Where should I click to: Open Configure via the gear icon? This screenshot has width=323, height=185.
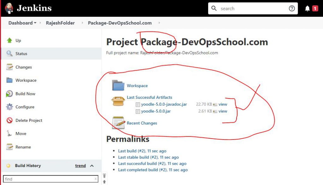point(9,107)
